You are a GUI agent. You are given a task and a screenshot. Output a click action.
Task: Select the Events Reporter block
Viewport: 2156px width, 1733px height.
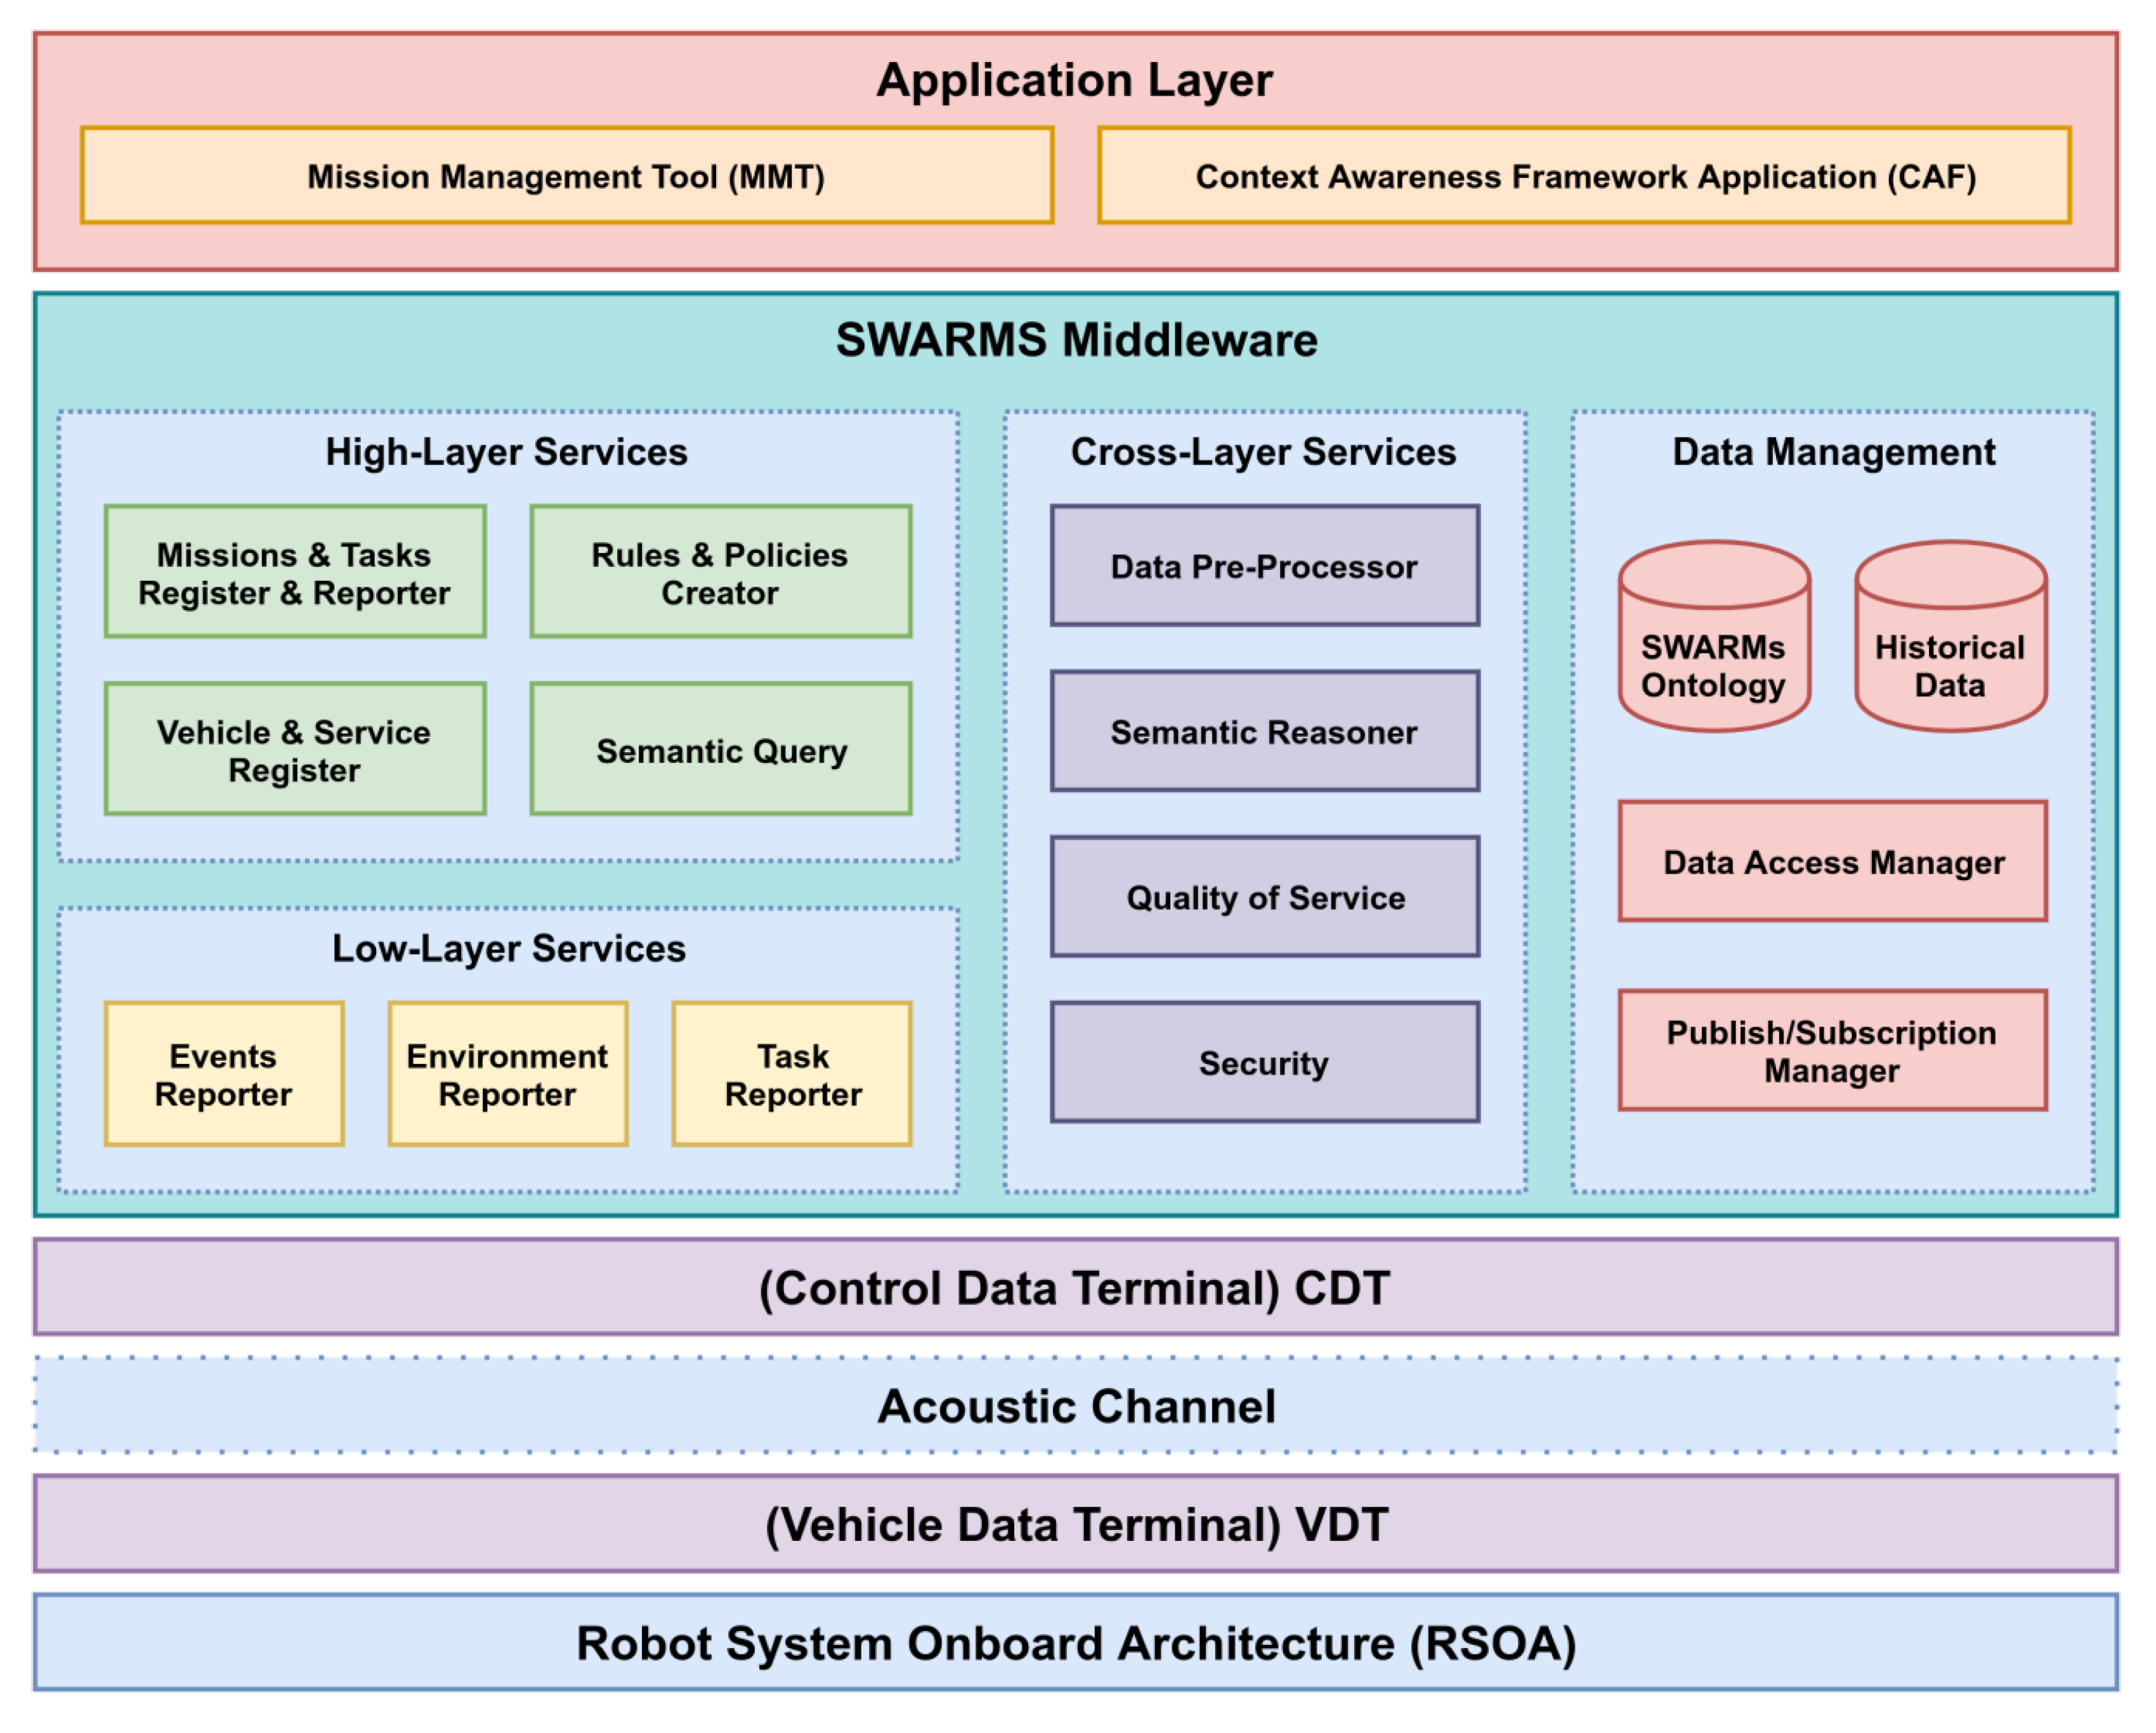[224, 1074]
